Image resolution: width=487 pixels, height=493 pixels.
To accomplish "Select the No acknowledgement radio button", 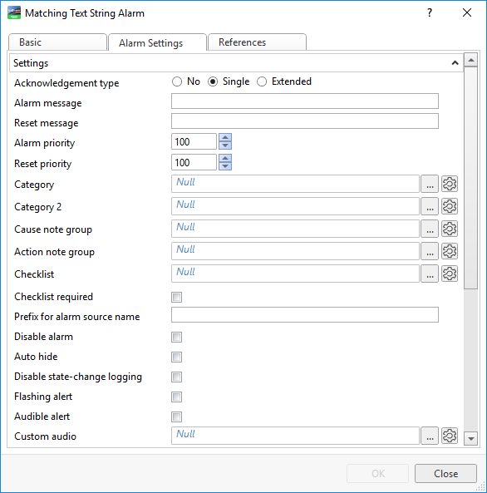I will click(x=177, y=81).
